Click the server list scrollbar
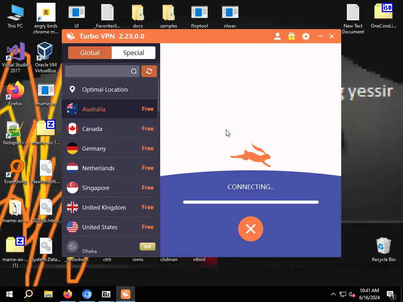This screenshot has height=302, width=403. click(x=159, y=95)
